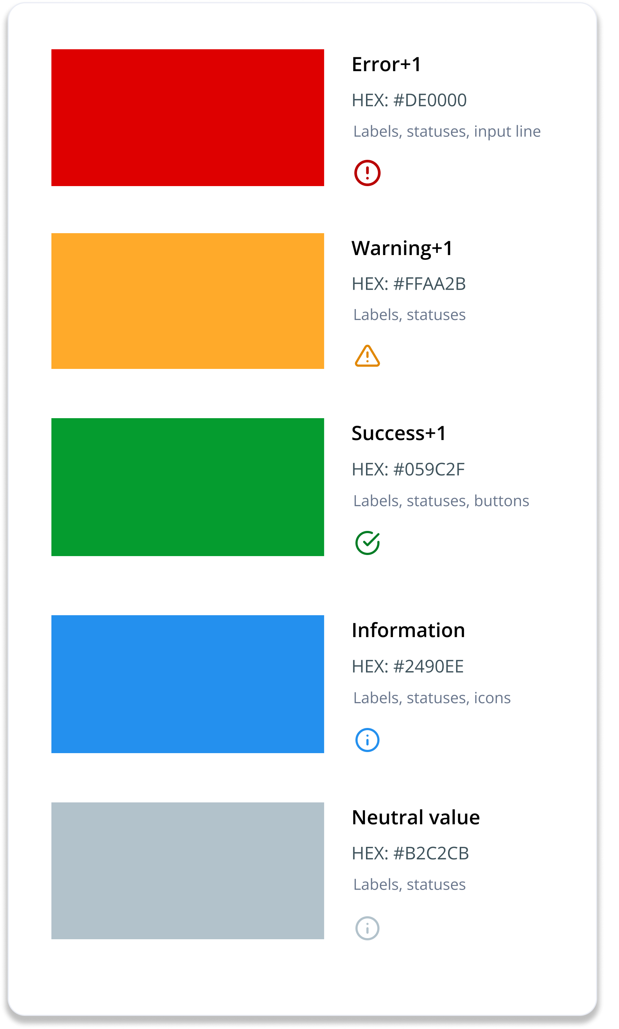Click the HEX: #DE0000 text
The height and width of the screenshot is (1029, 619).
point(409,101)
